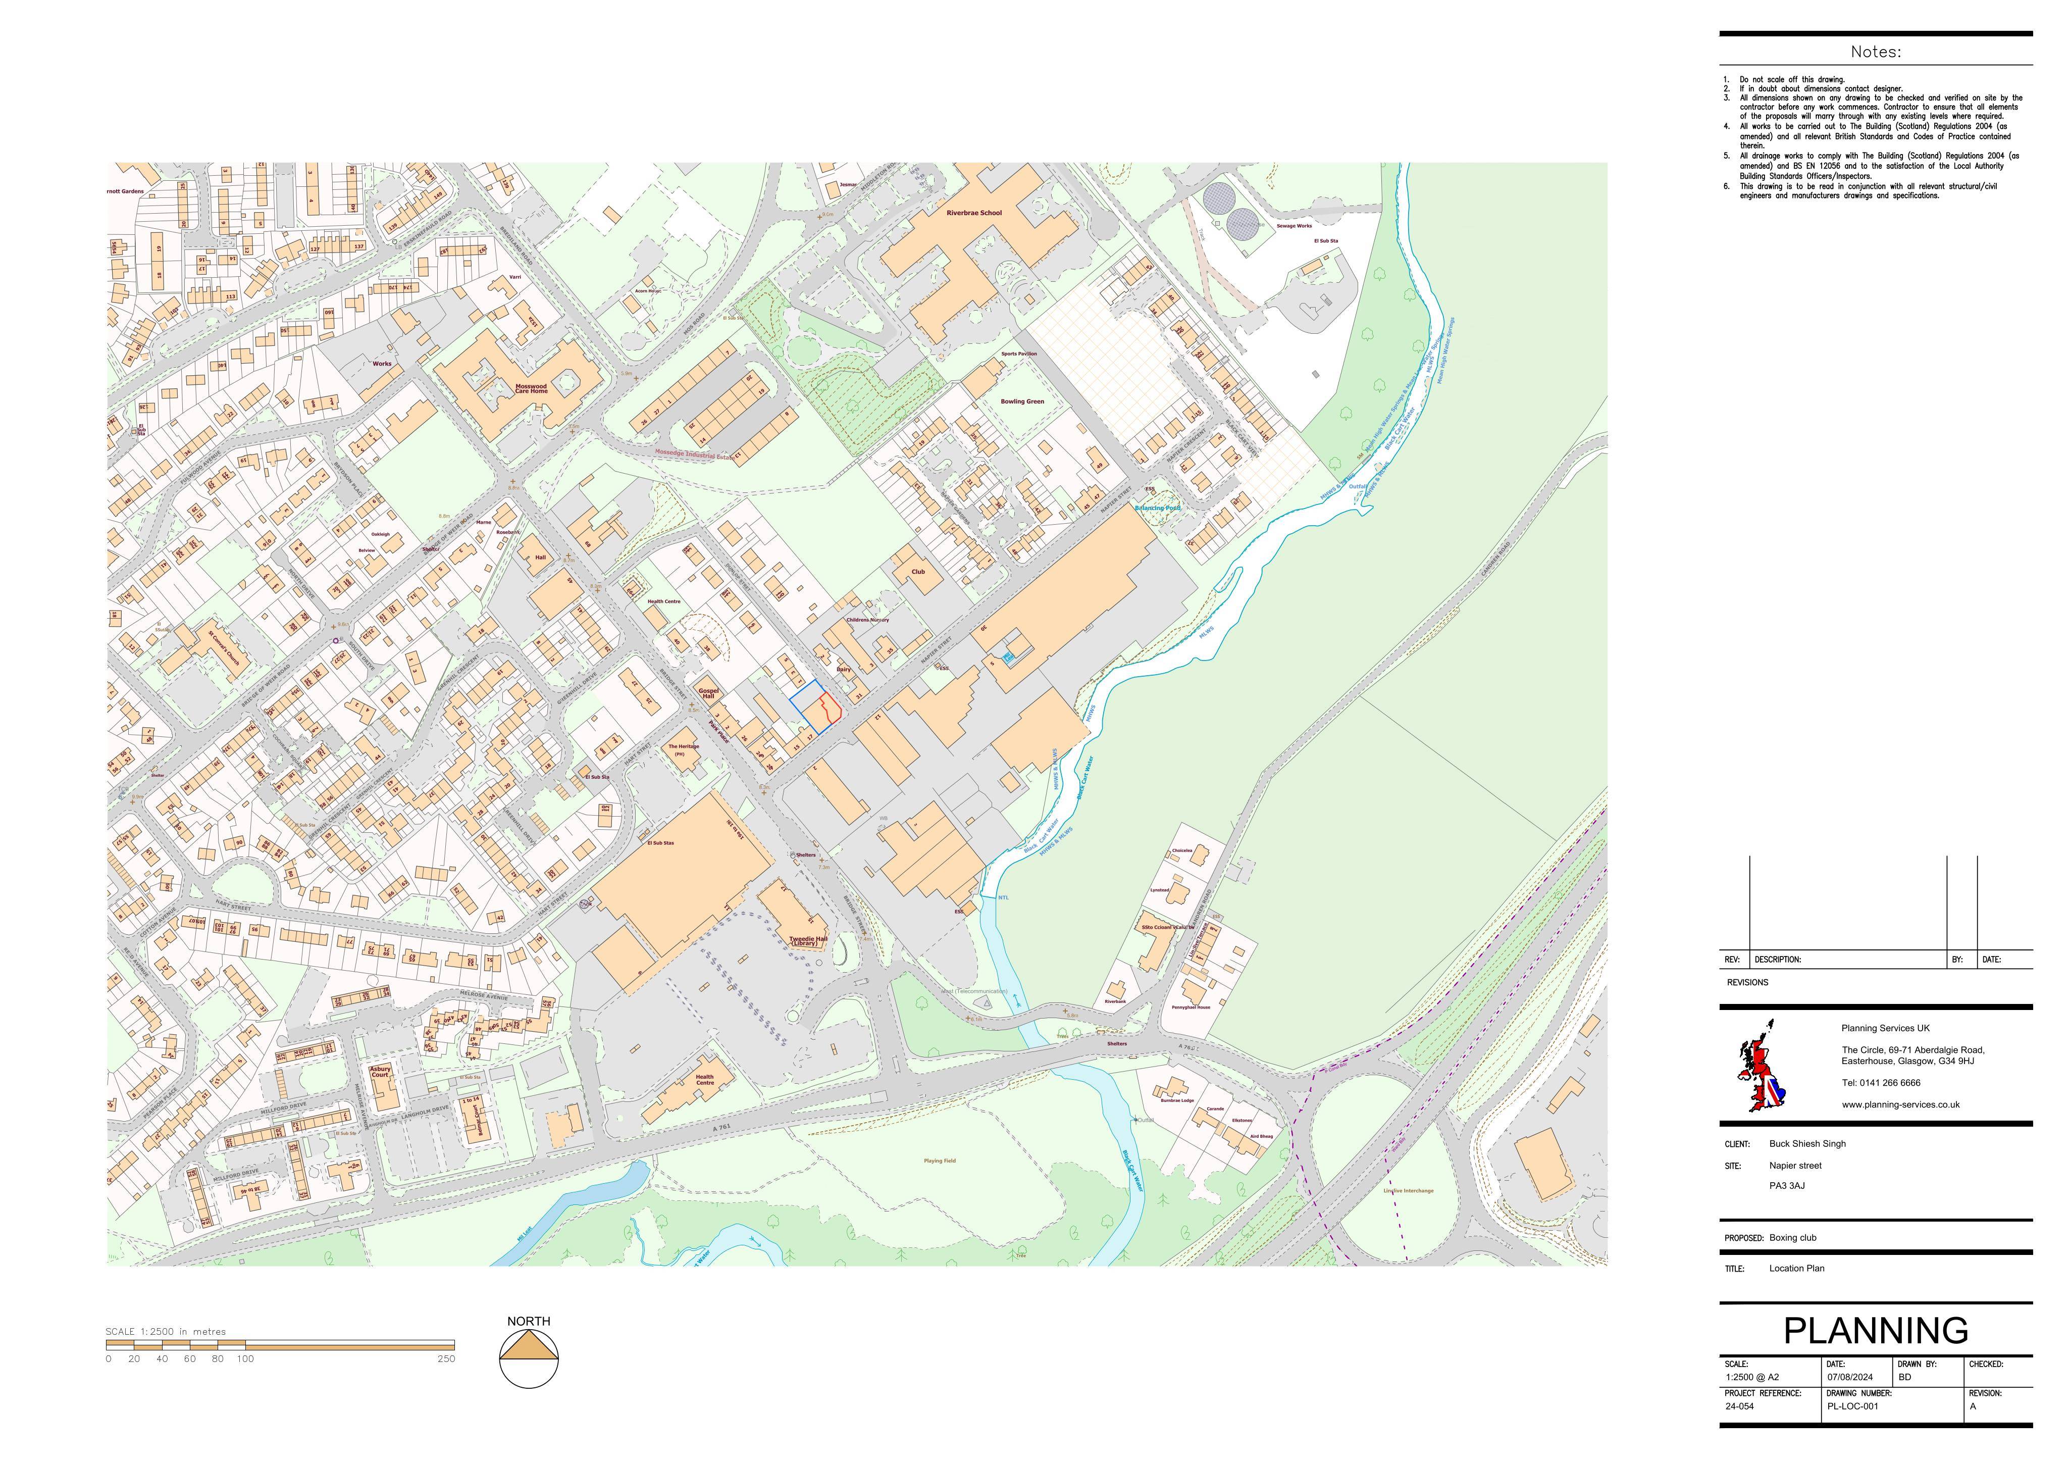
Task: Select the Sports Pavilion label
Action: click(1019, 354)
